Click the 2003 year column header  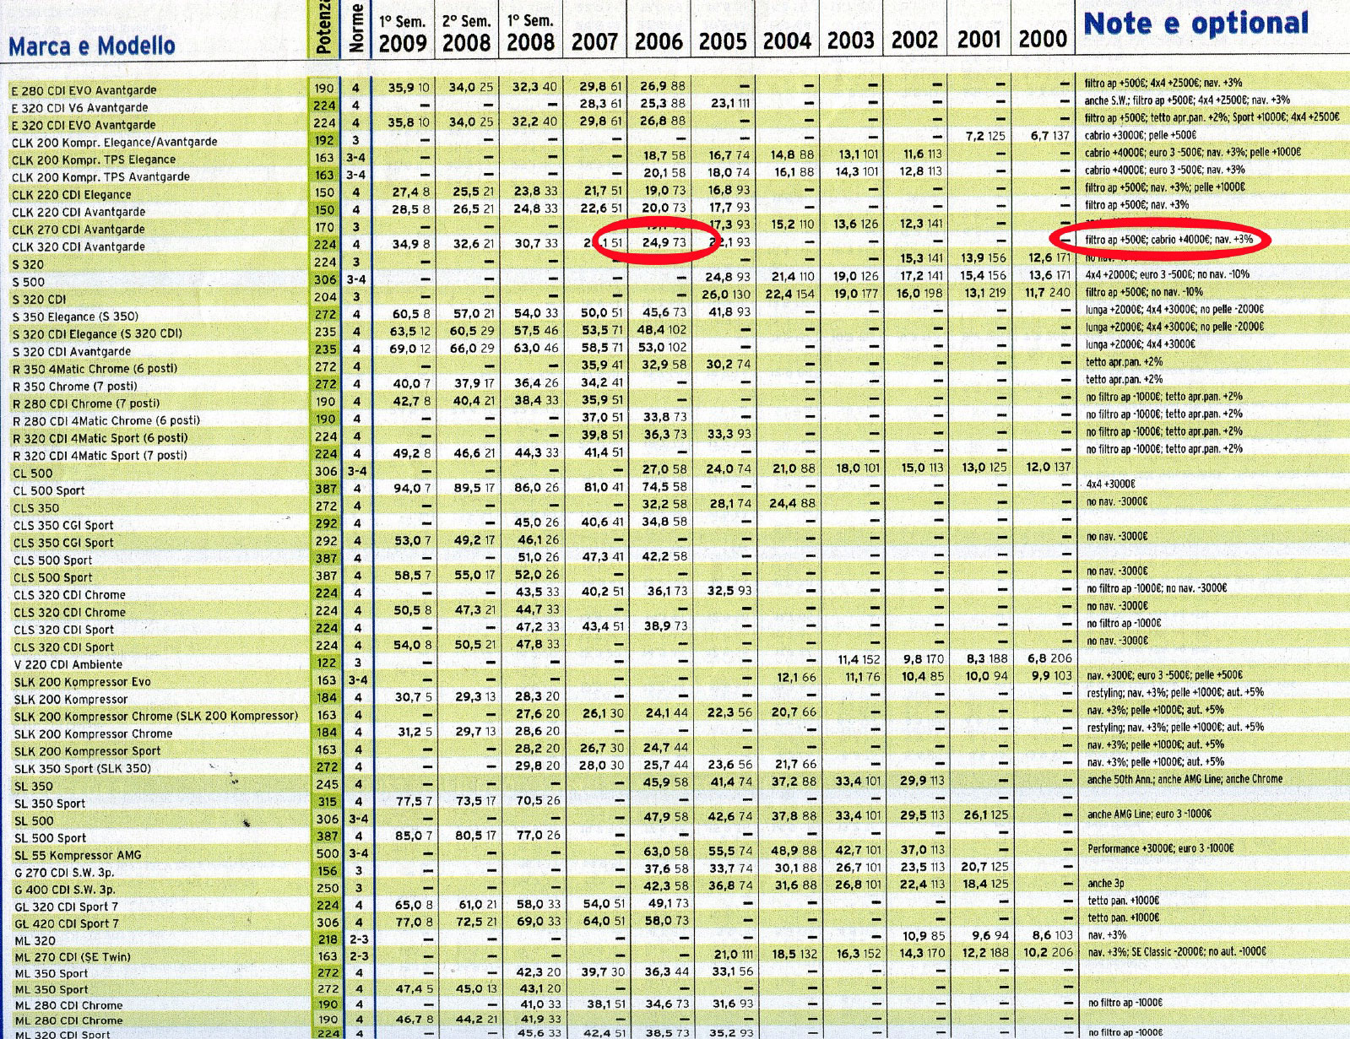coord(851,41)
